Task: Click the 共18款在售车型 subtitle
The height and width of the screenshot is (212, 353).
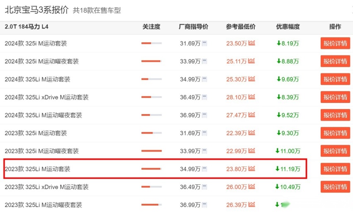Action: click(97, 10)
